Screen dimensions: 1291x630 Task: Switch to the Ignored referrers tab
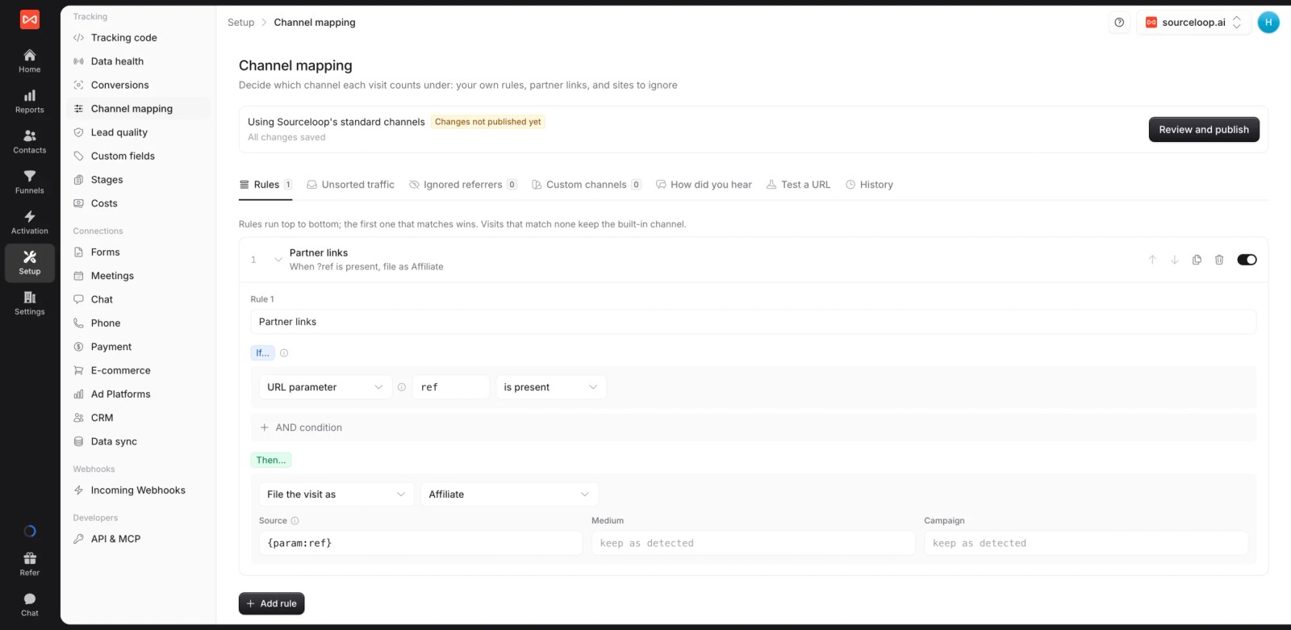coord(463,185)
